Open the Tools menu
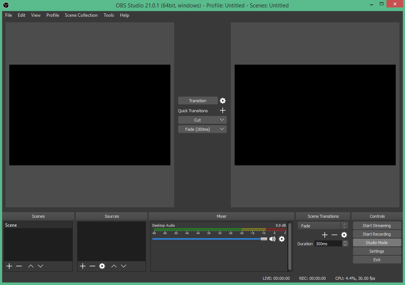The height and width of the screenshot is (285, 405). point(109,15)
